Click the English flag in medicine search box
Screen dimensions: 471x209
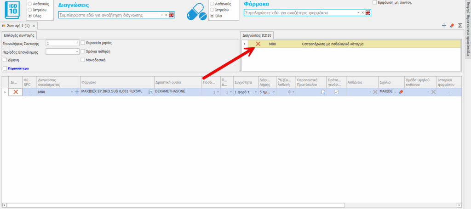[x=368, y=13]
